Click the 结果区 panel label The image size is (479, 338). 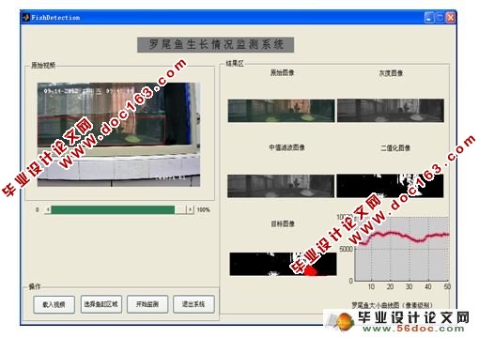coord(235,64)
